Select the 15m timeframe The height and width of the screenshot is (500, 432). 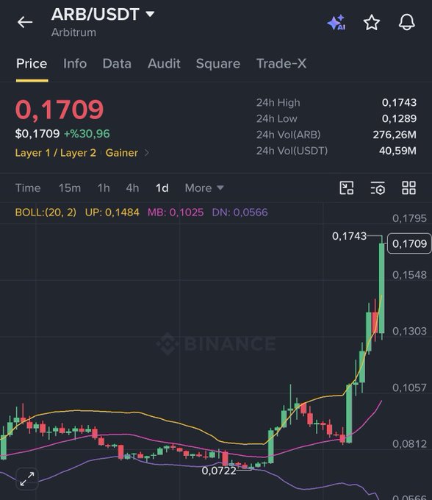(70, 188)
